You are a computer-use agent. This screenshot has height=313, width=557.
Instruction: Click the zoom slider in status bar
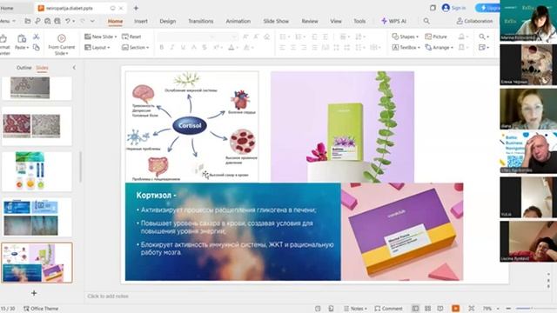(536, 309)
